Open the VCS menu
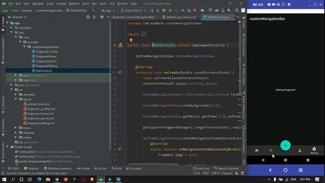This screenshot has width=325, height=183. pos(112,4)
